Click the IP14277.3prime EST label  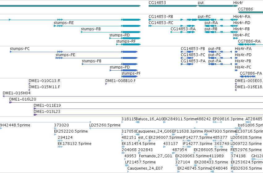coord(197,144)
